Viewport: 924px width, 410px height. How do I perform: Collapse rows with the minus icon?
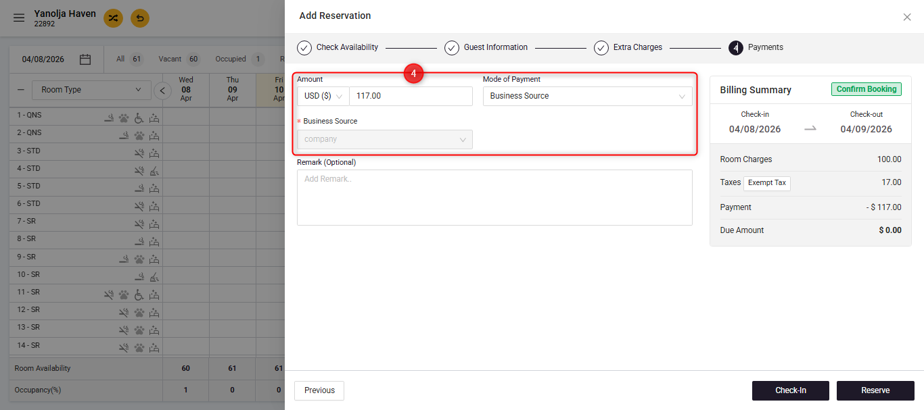(20, 90)
